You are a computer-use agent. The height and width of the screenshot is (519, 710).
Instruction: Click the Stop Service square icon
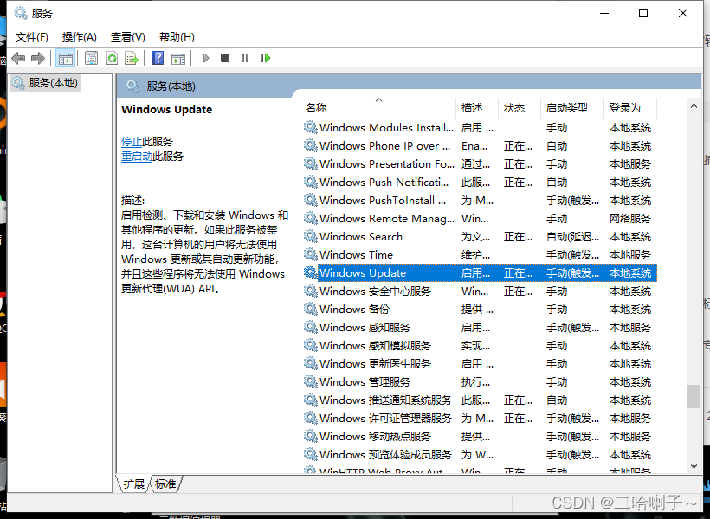[225, 58]
